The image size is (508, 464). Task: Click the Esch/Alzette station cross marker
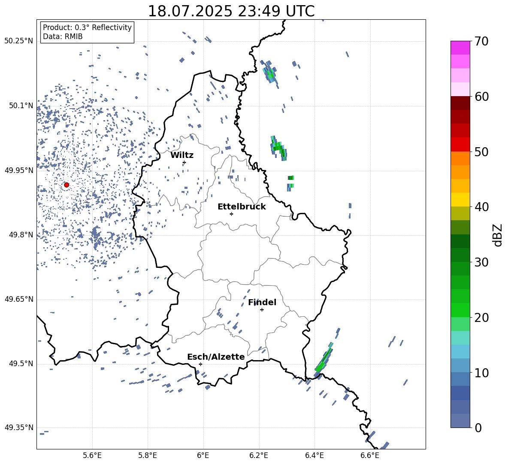point(200,364)
